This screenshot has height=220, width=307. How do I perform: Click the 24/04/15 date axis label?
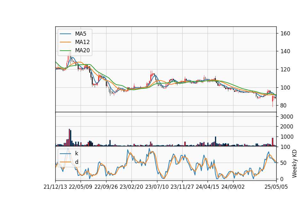pos(208,187)
